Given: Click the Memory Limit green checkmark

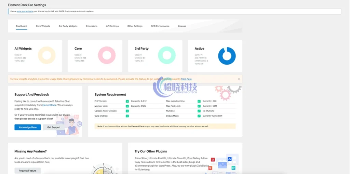Looking at the screenshot, I should click(x=127, y=106).
